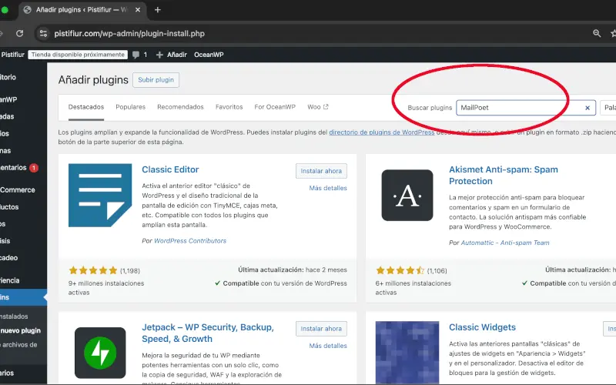Click Akismet star rating
Viewport: 616px width, 385px height.
coord(400,270)
